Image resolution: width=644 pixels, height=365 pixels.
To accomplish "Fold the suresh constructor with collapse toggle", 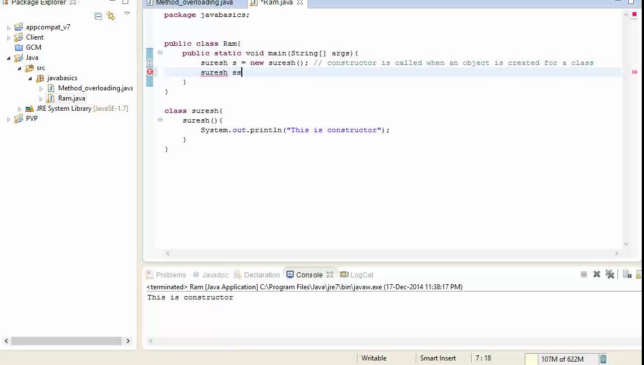I will coord(160,120).
